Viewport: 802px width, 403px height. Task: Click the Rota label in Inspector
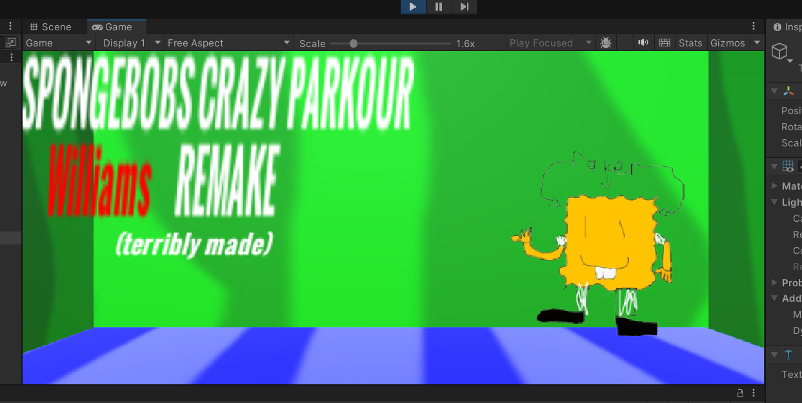(x=792, y=126)
